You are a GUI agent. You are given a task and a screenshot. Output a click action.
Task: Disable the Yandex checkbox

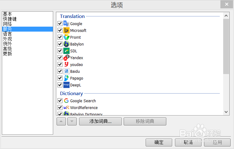click(60, 57)
